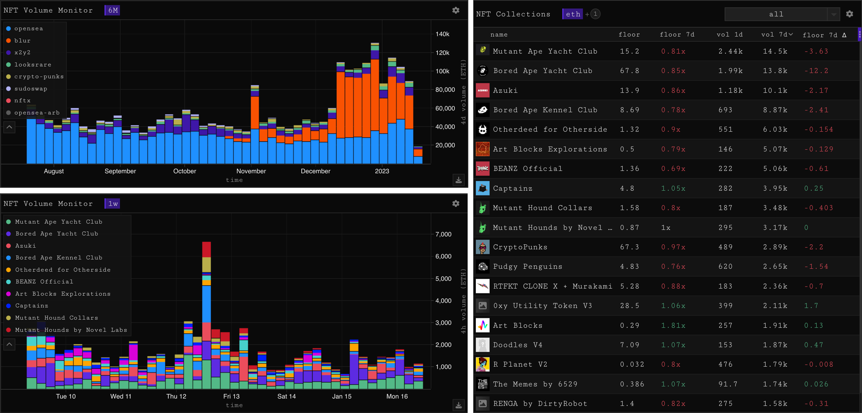Open settings gear of 1w volume monitor
The height and width of the screenshot is (413, 862).
click(455, 203)
